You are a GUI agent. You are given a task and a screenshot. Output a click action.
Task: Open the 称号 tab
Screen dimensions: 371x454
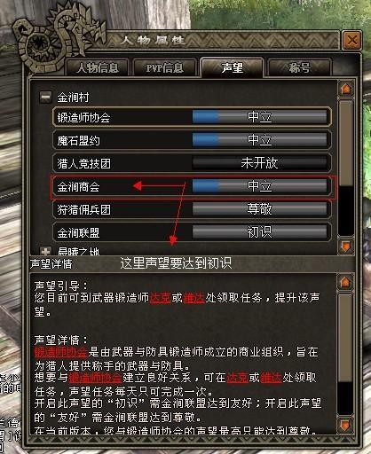click(299, 67)
